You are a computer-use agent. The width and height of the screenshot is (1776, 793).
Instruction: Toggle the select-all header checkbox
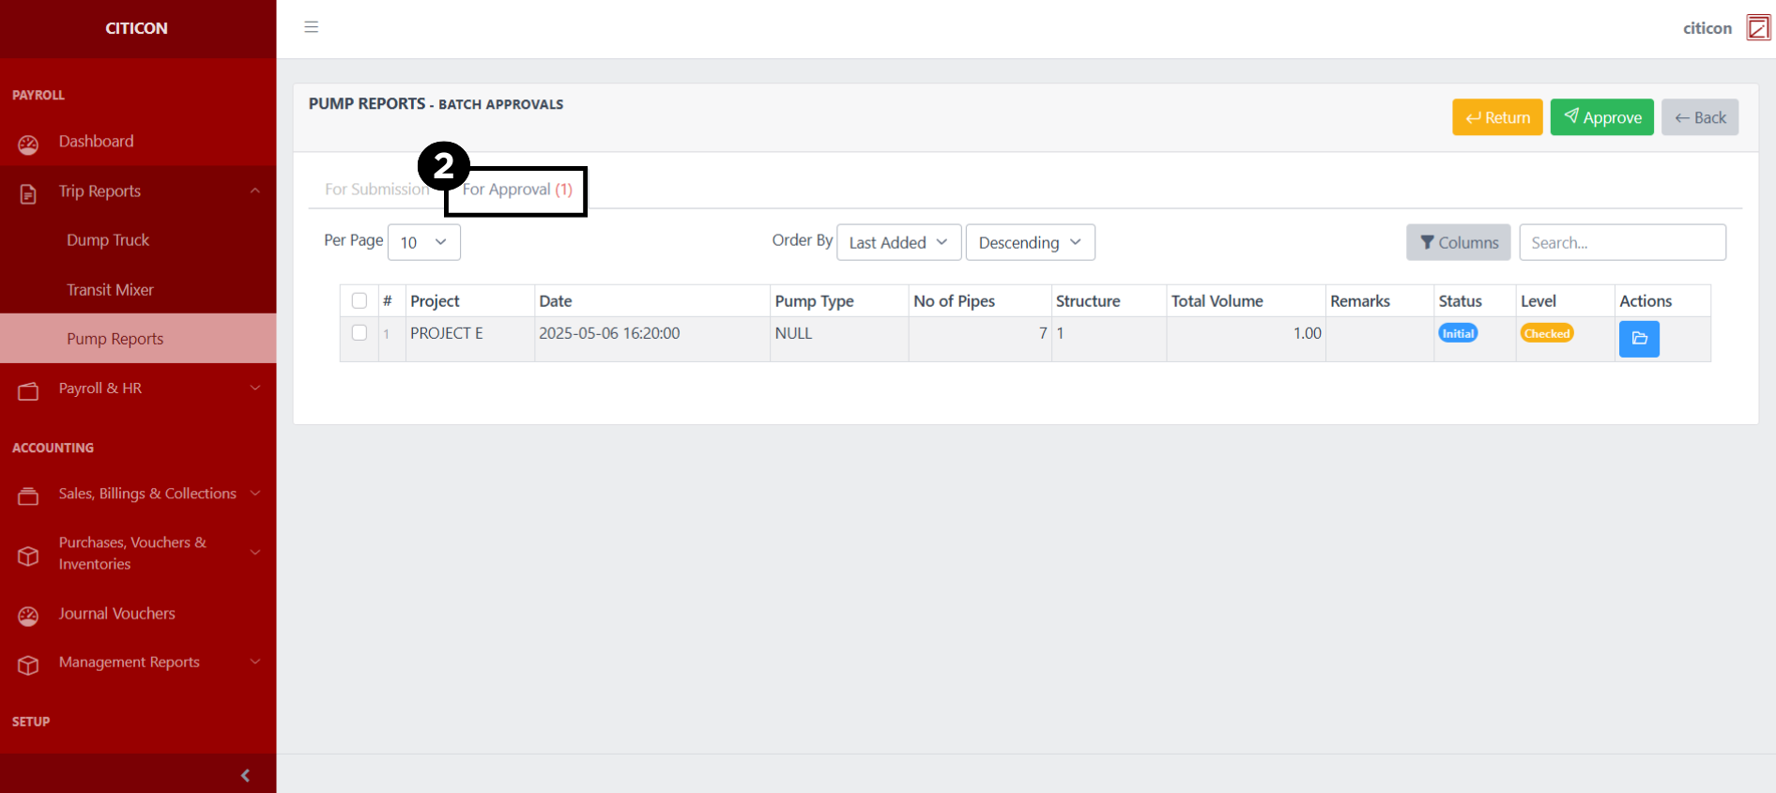click(x=359, y=301)
